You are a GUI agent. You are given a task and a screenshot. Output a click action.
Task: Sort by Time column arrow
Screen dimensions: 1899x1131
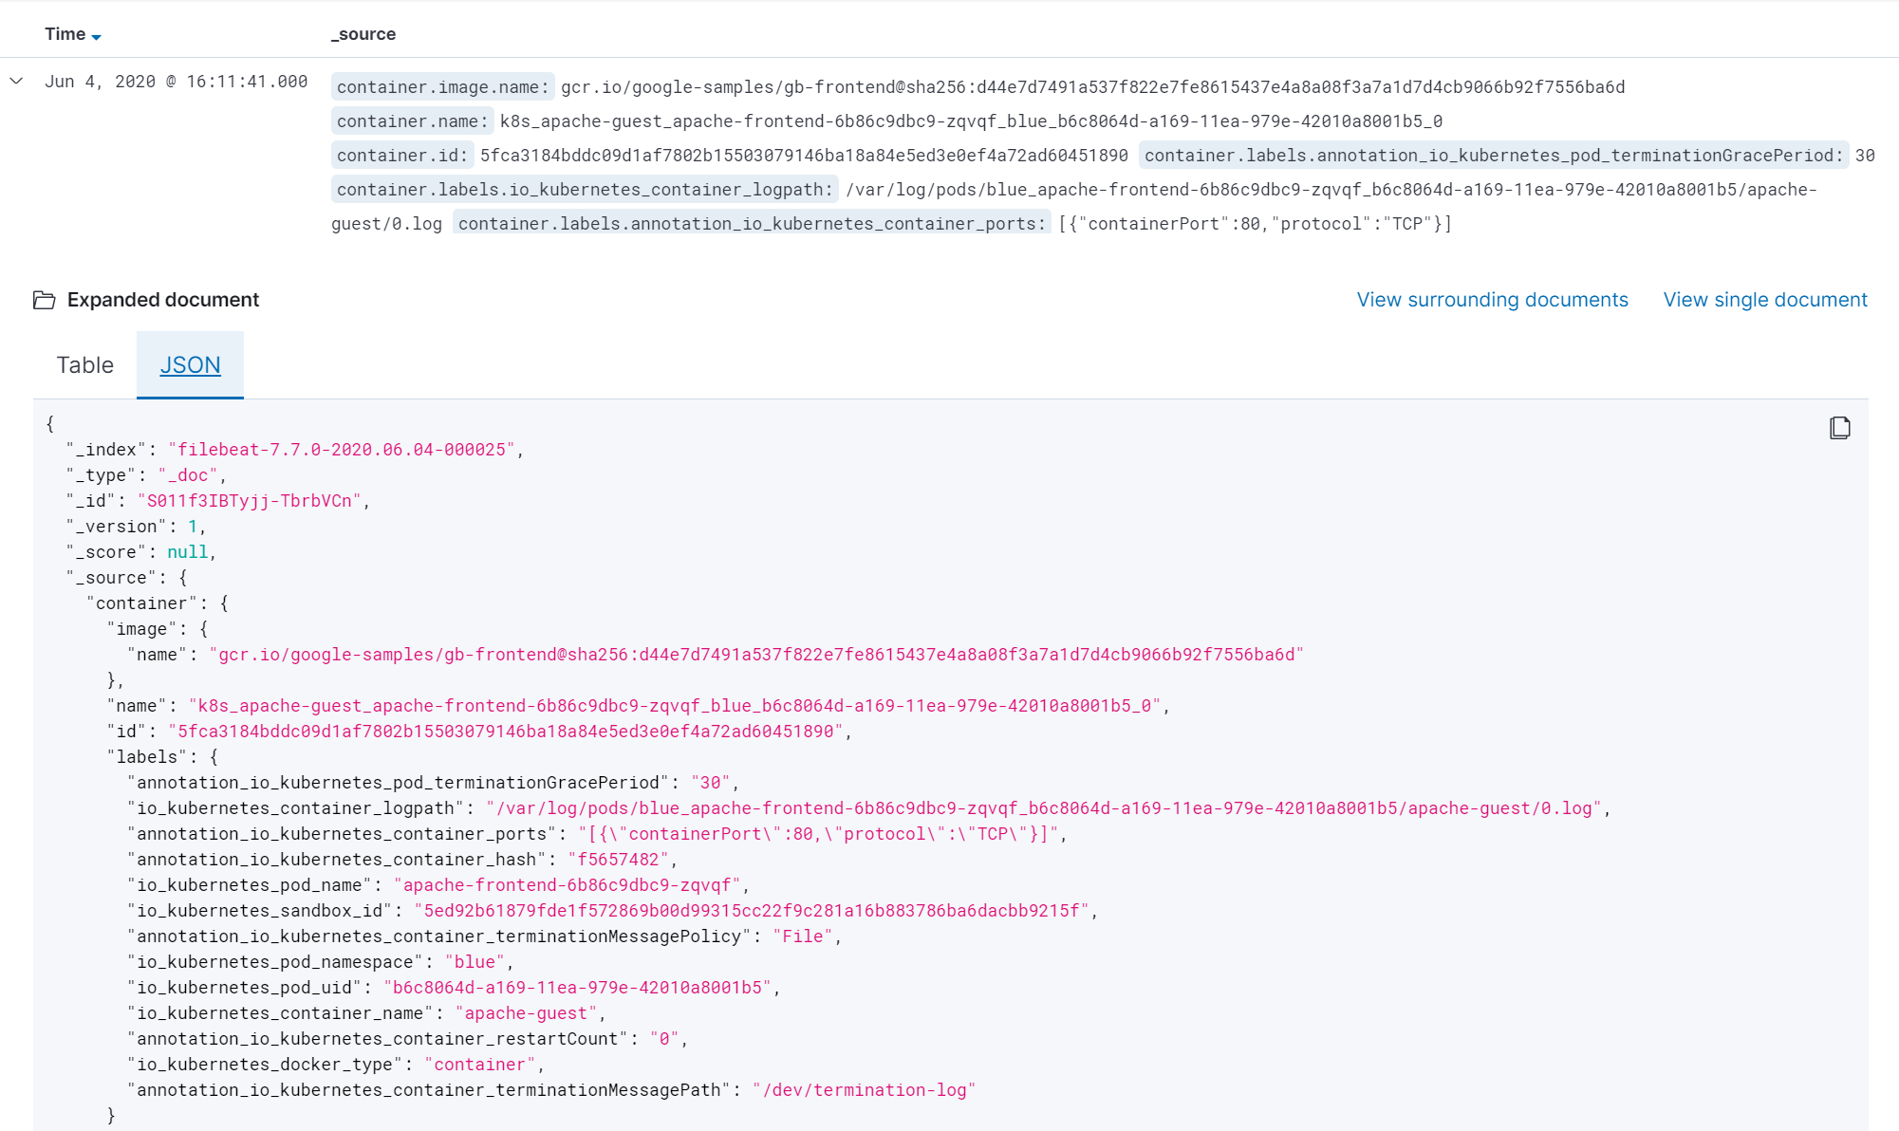click(96, 36)
